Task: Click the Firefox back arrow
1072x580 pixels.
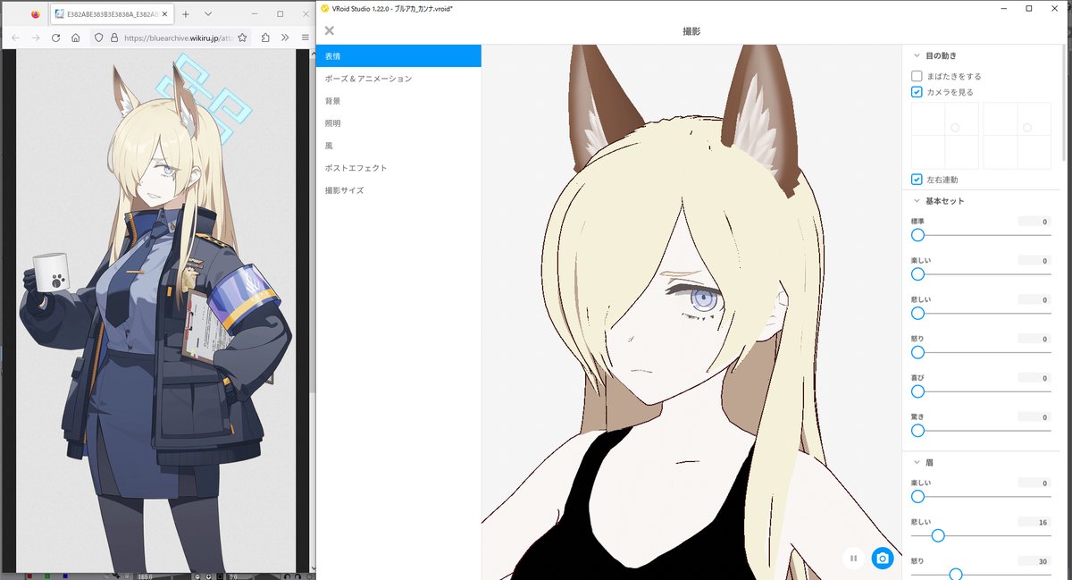Action: 15,38
